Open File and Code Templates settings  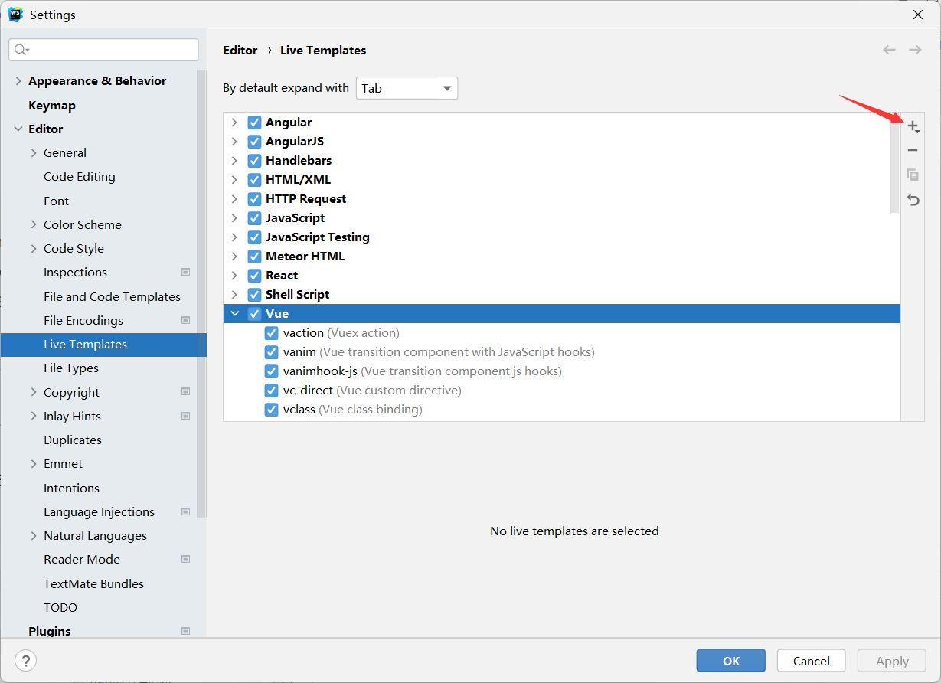click(x=112, y=296)
